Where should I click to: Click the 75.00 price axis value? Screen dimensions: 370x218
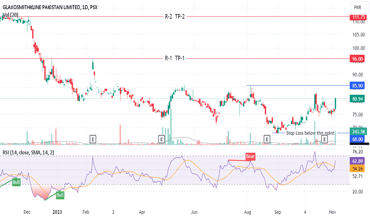point(357,115)
